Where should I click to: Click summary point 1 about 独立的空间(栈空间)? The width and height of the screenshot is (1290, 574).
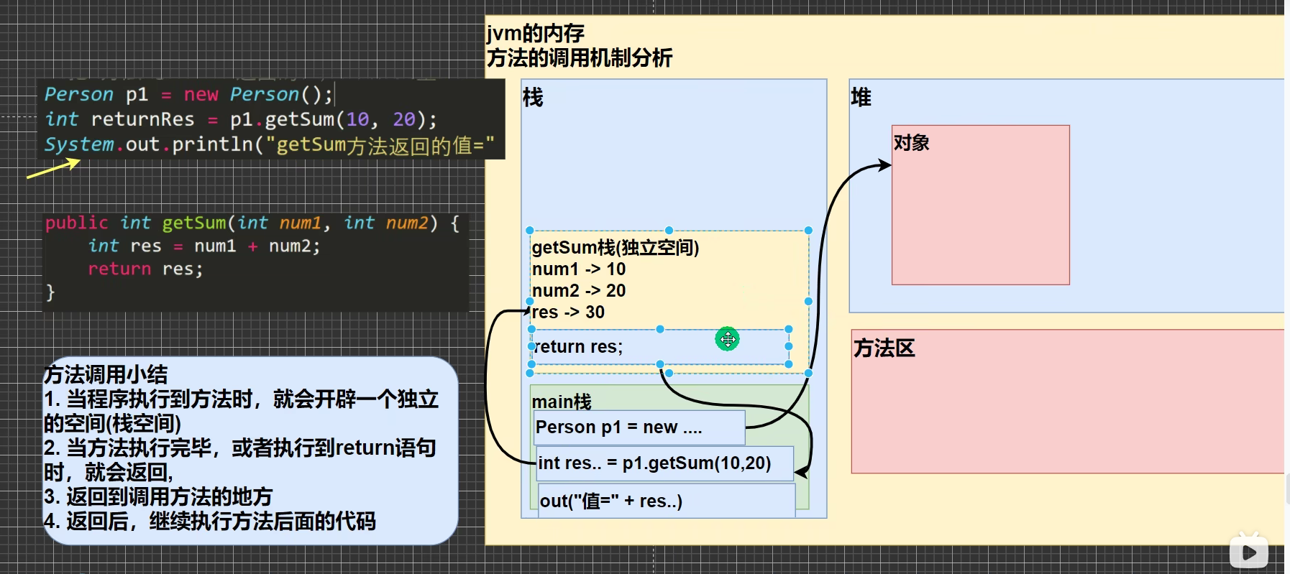(241, 411)
